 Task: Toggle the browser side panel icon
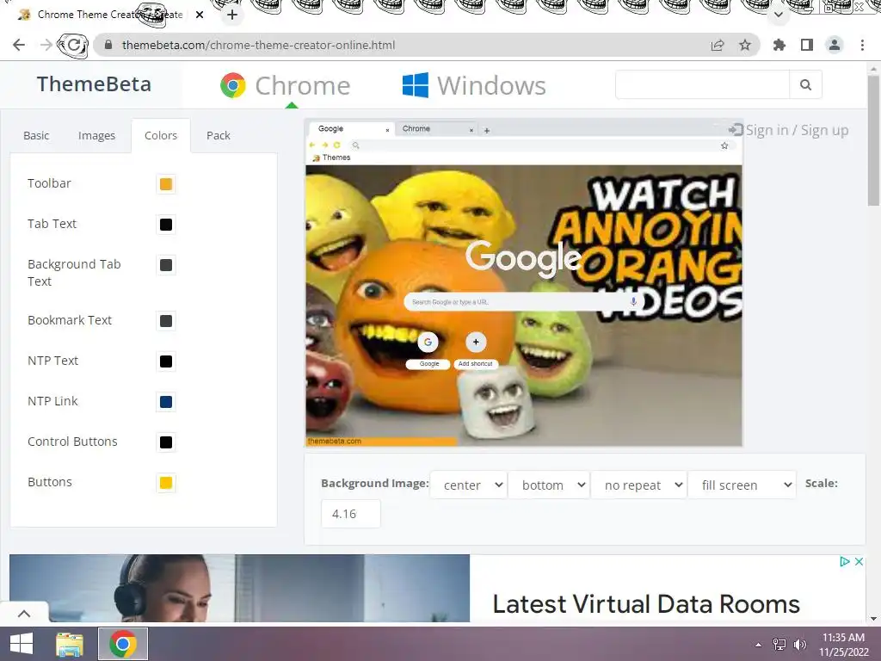click(x=807, y=45)
